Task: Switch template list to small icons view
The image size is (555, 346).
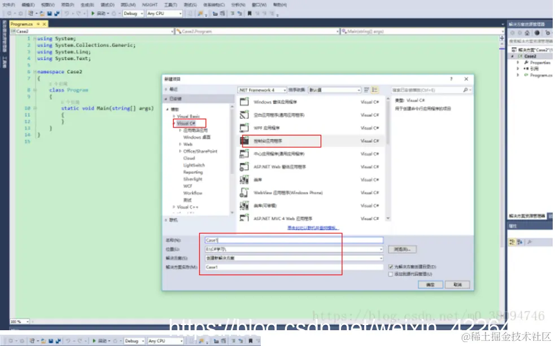Action: coord(366,90)
